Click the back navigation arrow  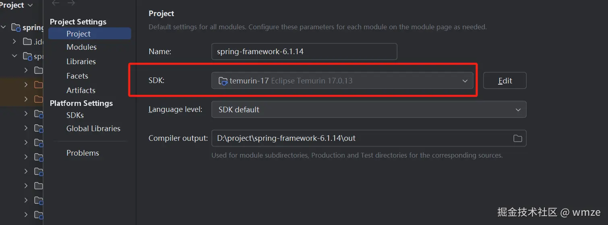click(56, 3)
